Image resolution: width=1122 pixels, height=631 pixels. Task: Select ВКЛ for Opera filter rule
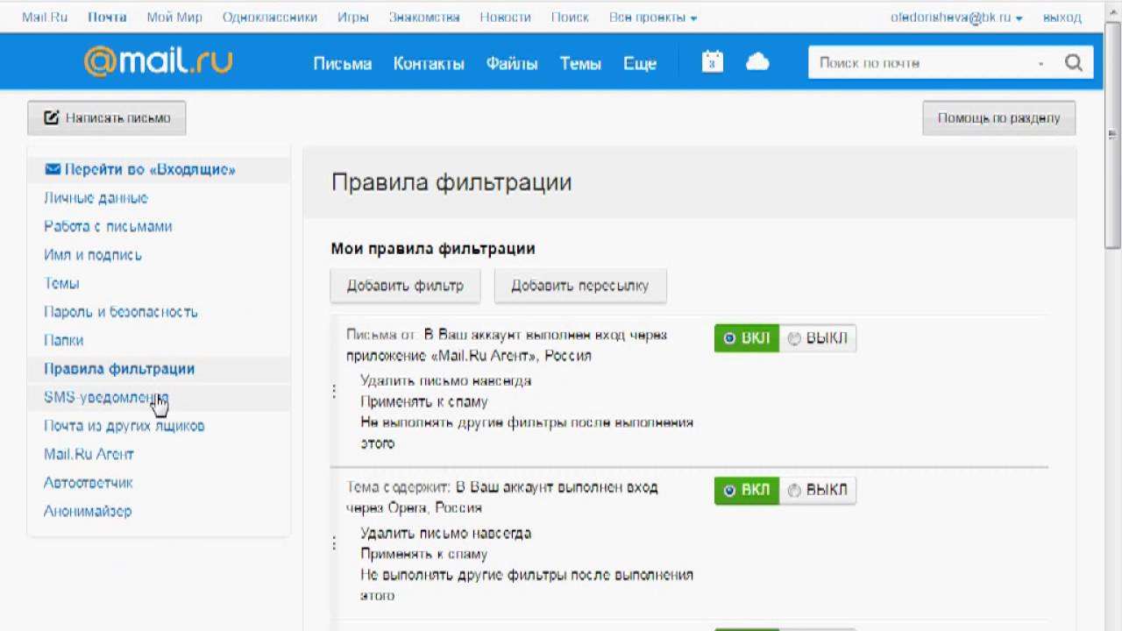747,490
